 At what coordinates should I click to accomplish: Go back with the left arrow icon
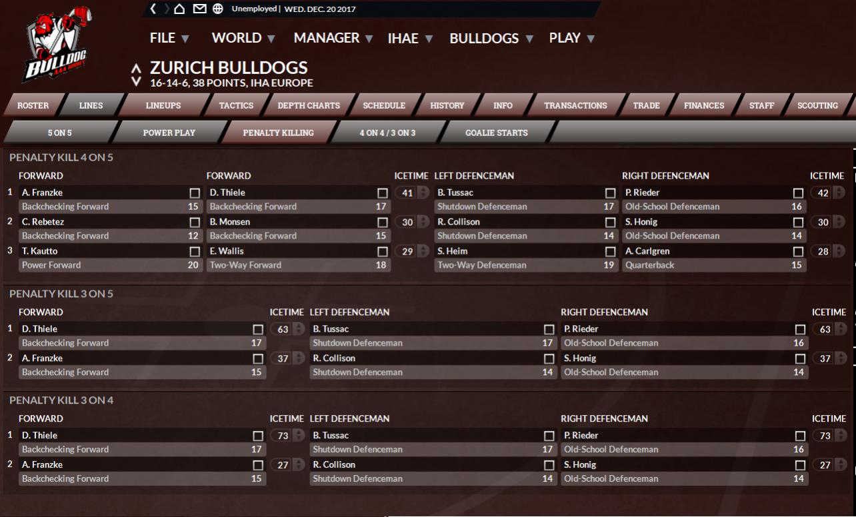coord(153,9)
